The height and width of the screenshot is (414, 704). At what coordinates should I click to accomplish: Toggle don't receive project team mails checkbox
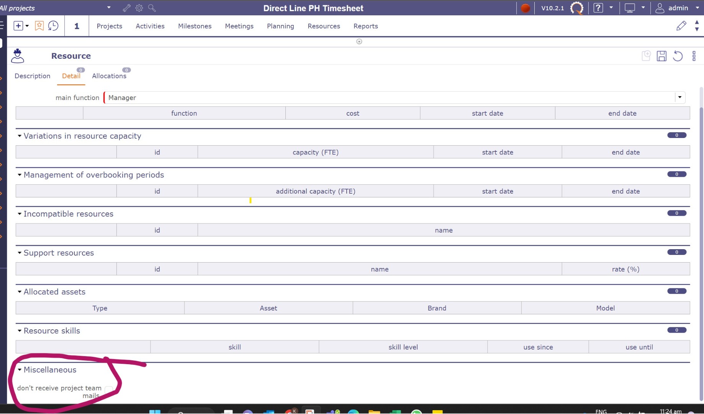pyautogui.click(x=108, y=389)
